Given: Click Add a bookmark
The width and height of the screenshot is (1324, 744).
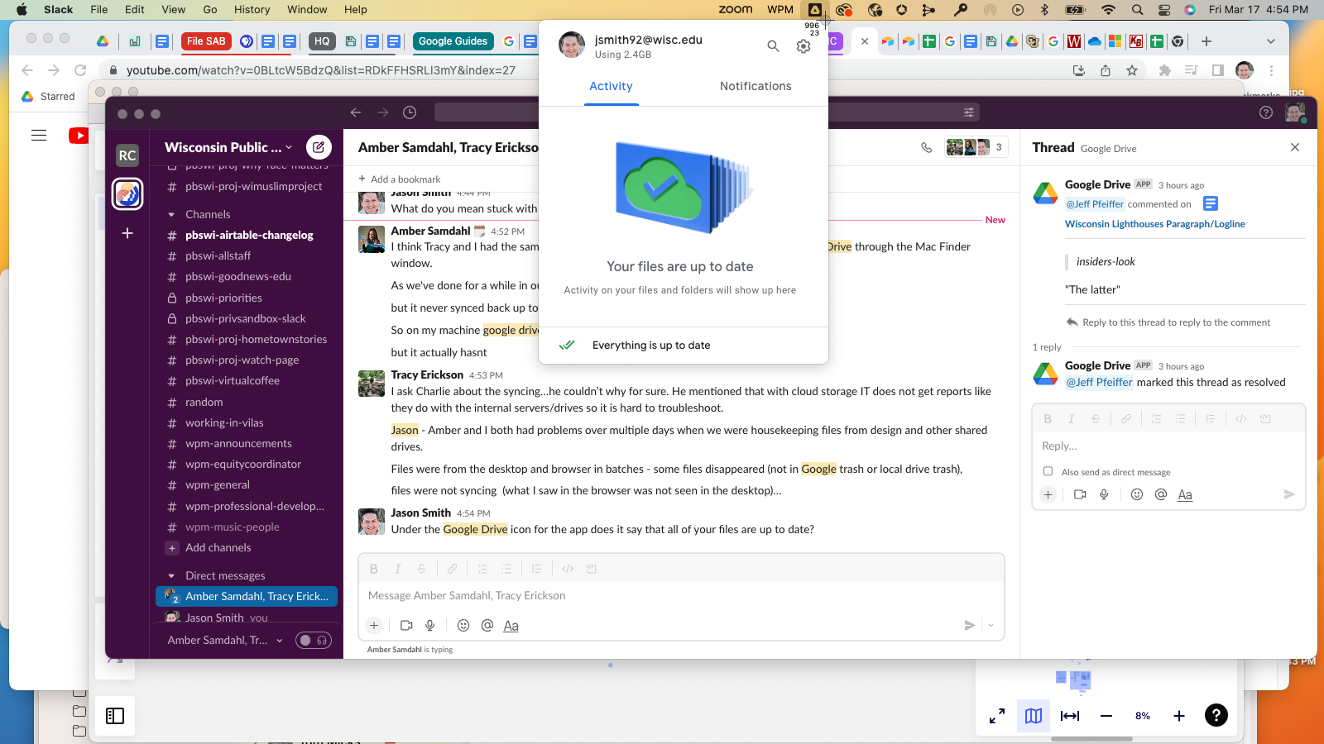Looking at the screenshot, I should pos(399,179).
